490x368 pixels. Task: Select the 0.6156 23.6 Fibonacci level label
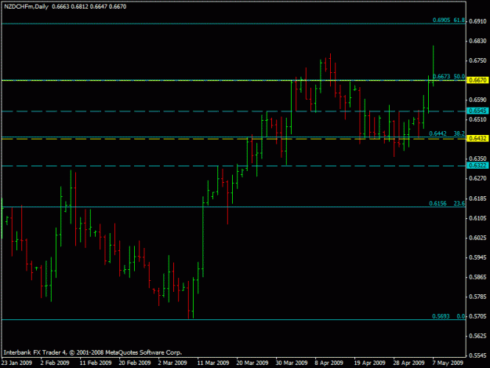(x=447, y=203)
